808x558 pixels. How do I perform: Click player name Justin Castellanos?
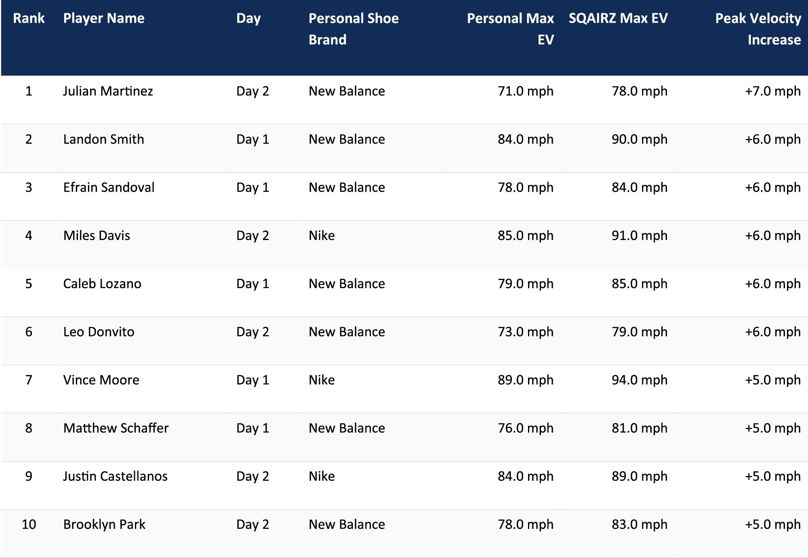(x=116, y=476)
